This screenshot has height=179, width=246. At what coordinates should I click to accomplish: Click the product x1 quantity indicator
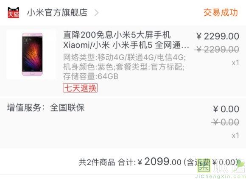235,63
